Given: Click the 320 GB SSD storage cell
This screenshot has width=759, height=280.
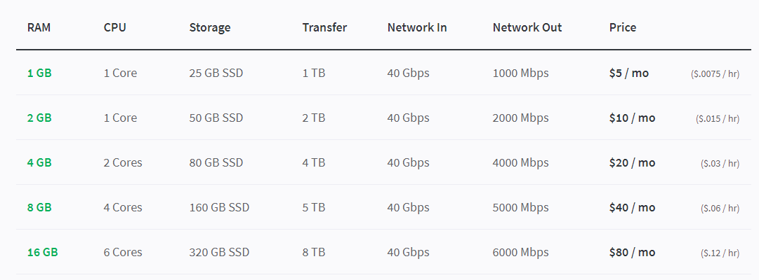Looking at the screenshot, I should (219, 253).
